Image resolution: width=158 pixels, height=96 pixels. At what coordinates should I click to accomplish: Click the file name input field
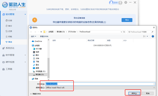100,84
